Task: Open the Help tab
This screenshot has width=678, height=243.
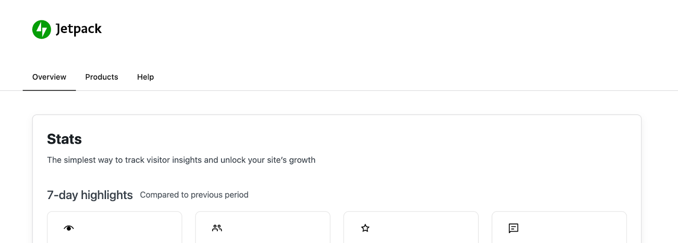Action: pyautogui.click(x=145, y=77)
